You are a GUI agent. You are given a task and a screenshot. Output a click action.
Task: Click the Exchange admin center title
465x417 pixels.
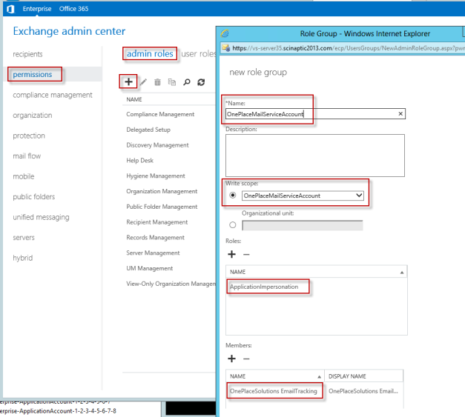pyautogui.click(x=69, y=31)
